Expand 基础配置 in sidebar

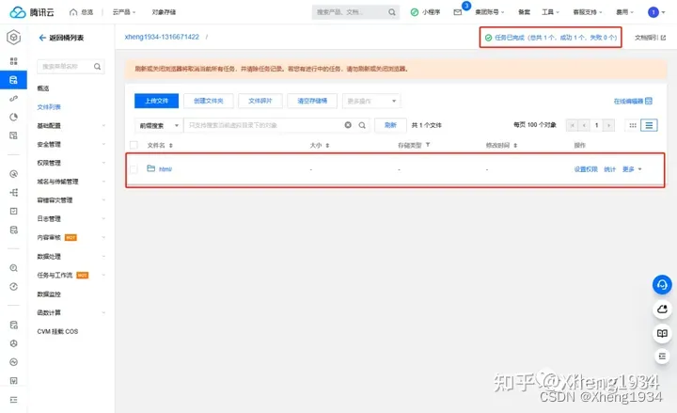tap(71, 126)
